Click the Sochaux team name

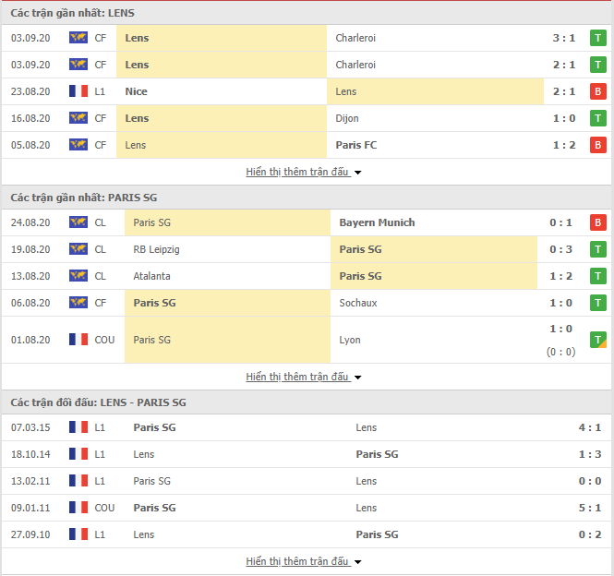pyautogui.click(x=358, y=303)
